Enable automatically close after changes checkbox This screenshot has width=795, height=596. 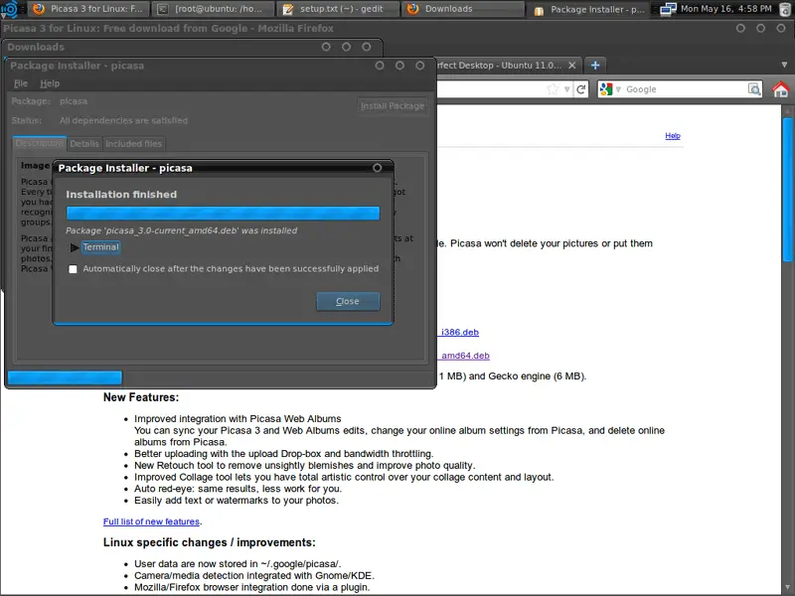tap(73, 269)
